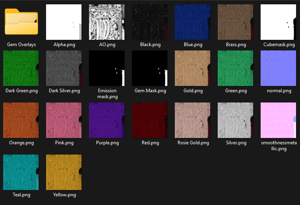Choose the Blue.png texture thumbnail
The height and width of the screenshot is (205, 300).
click(x=193, y=22)
